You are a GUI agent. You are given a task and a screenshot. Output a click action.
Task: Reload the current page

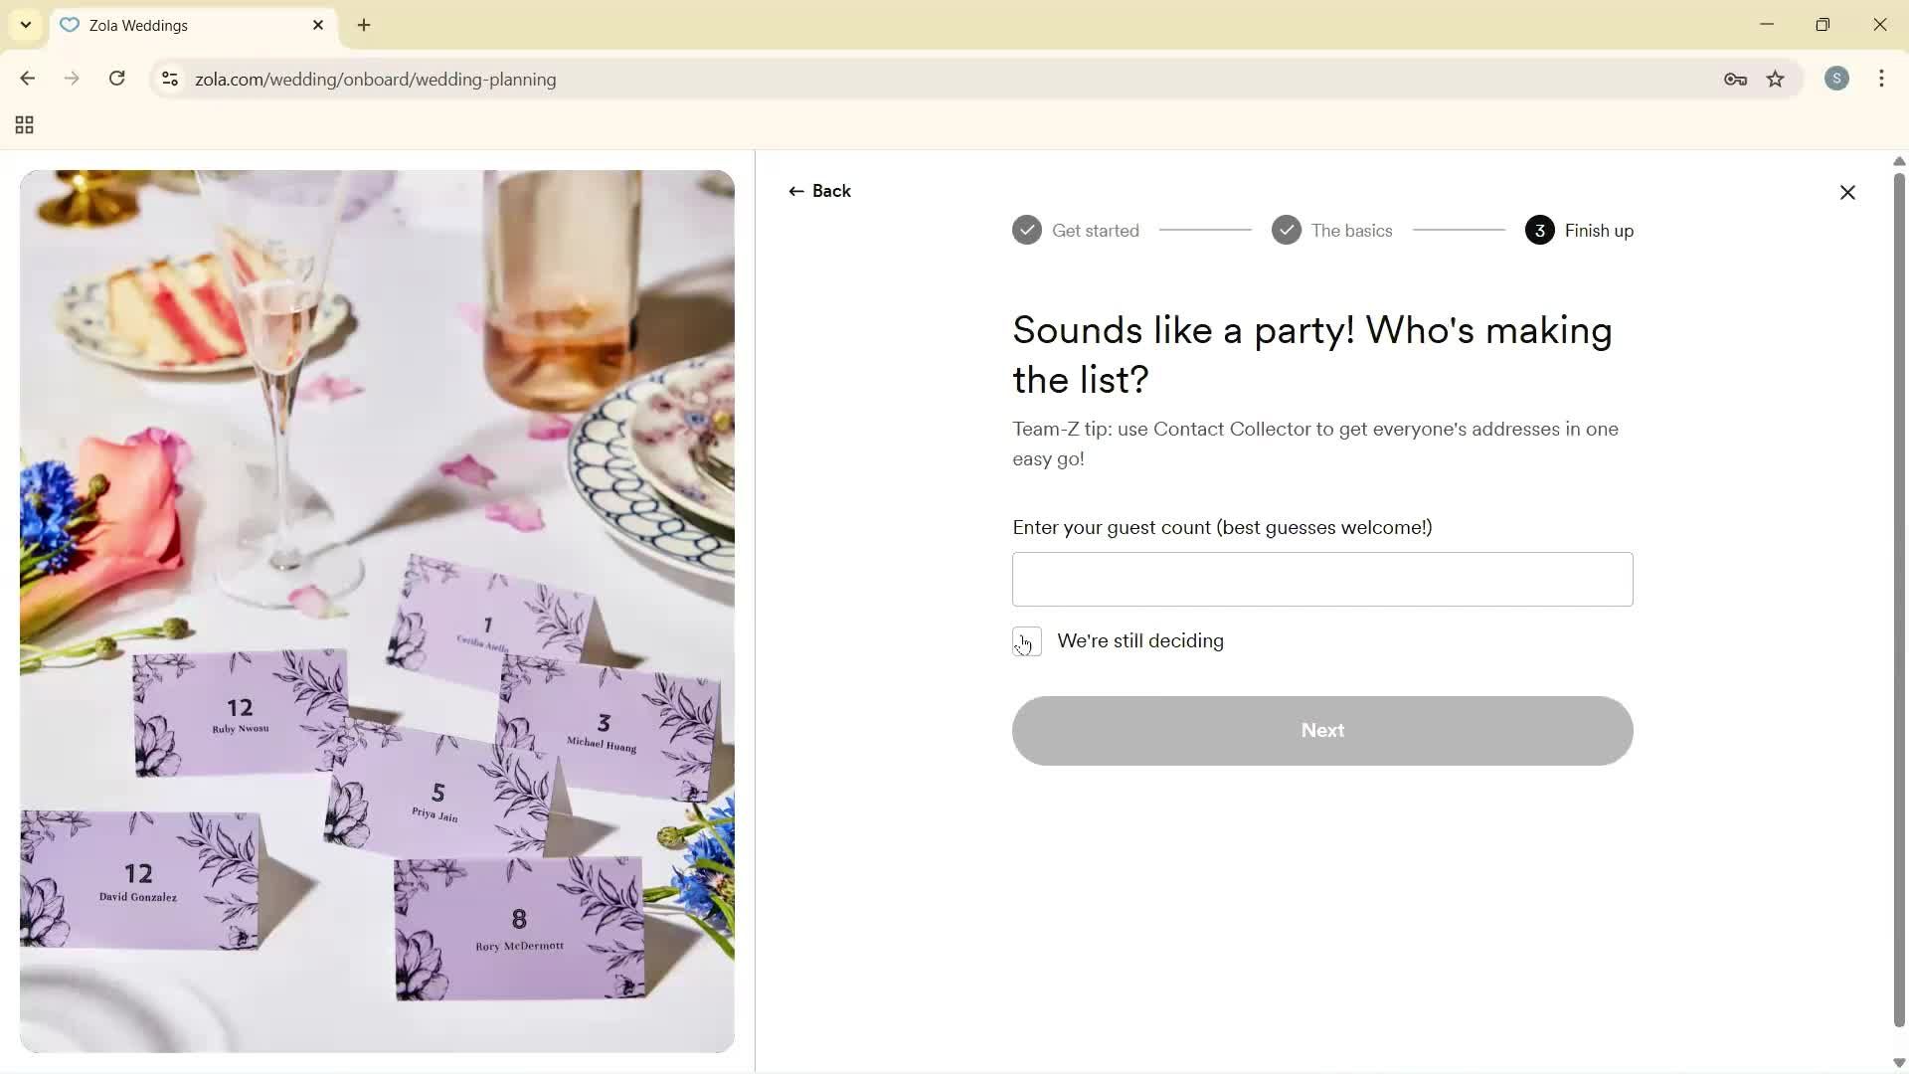[x=116, y=79]
